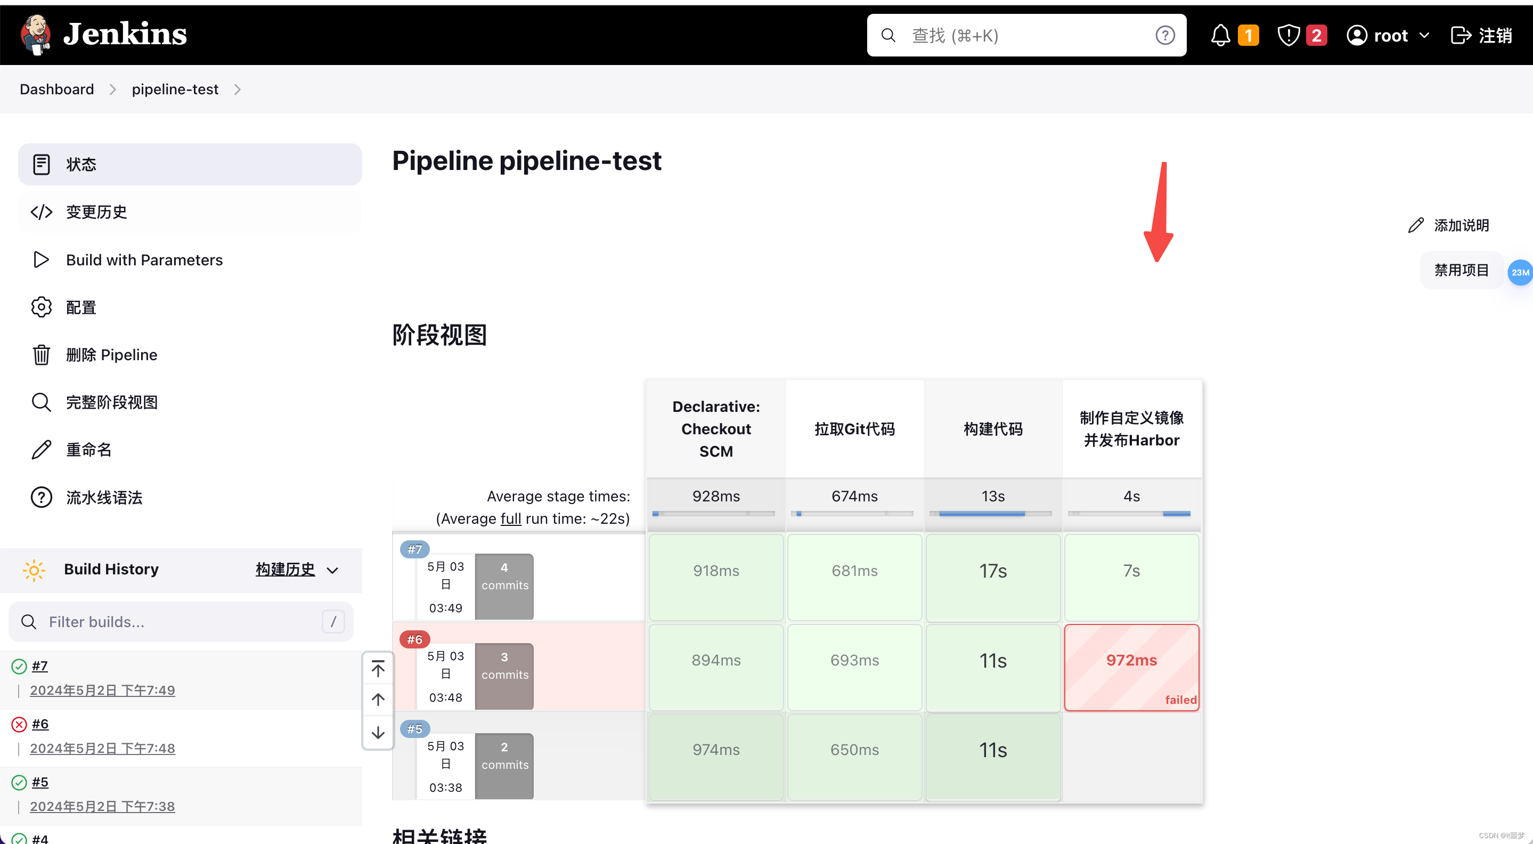The height and width of the screenshot is (844, 1533).
Task: Click the 重命名 pencil icon
Action: tap(42, 449)
